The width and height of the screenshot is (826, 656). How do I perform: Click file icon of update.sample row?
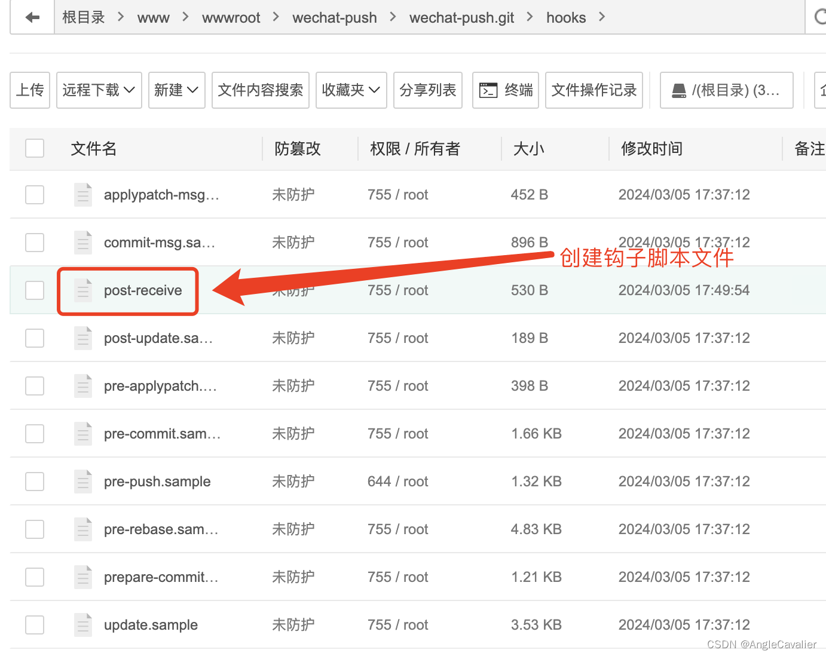point(83,625)
